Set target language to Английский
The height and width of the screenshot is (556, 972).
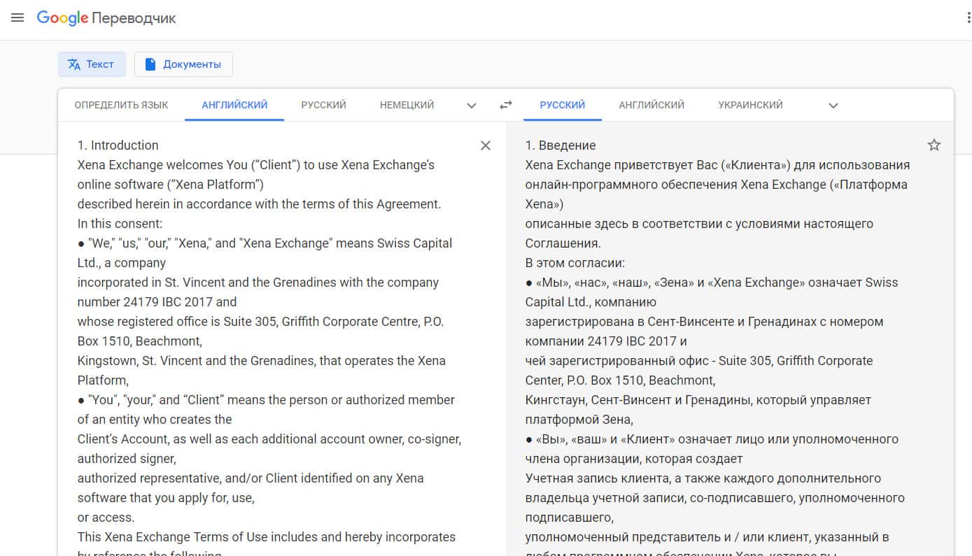pos(651,105)
